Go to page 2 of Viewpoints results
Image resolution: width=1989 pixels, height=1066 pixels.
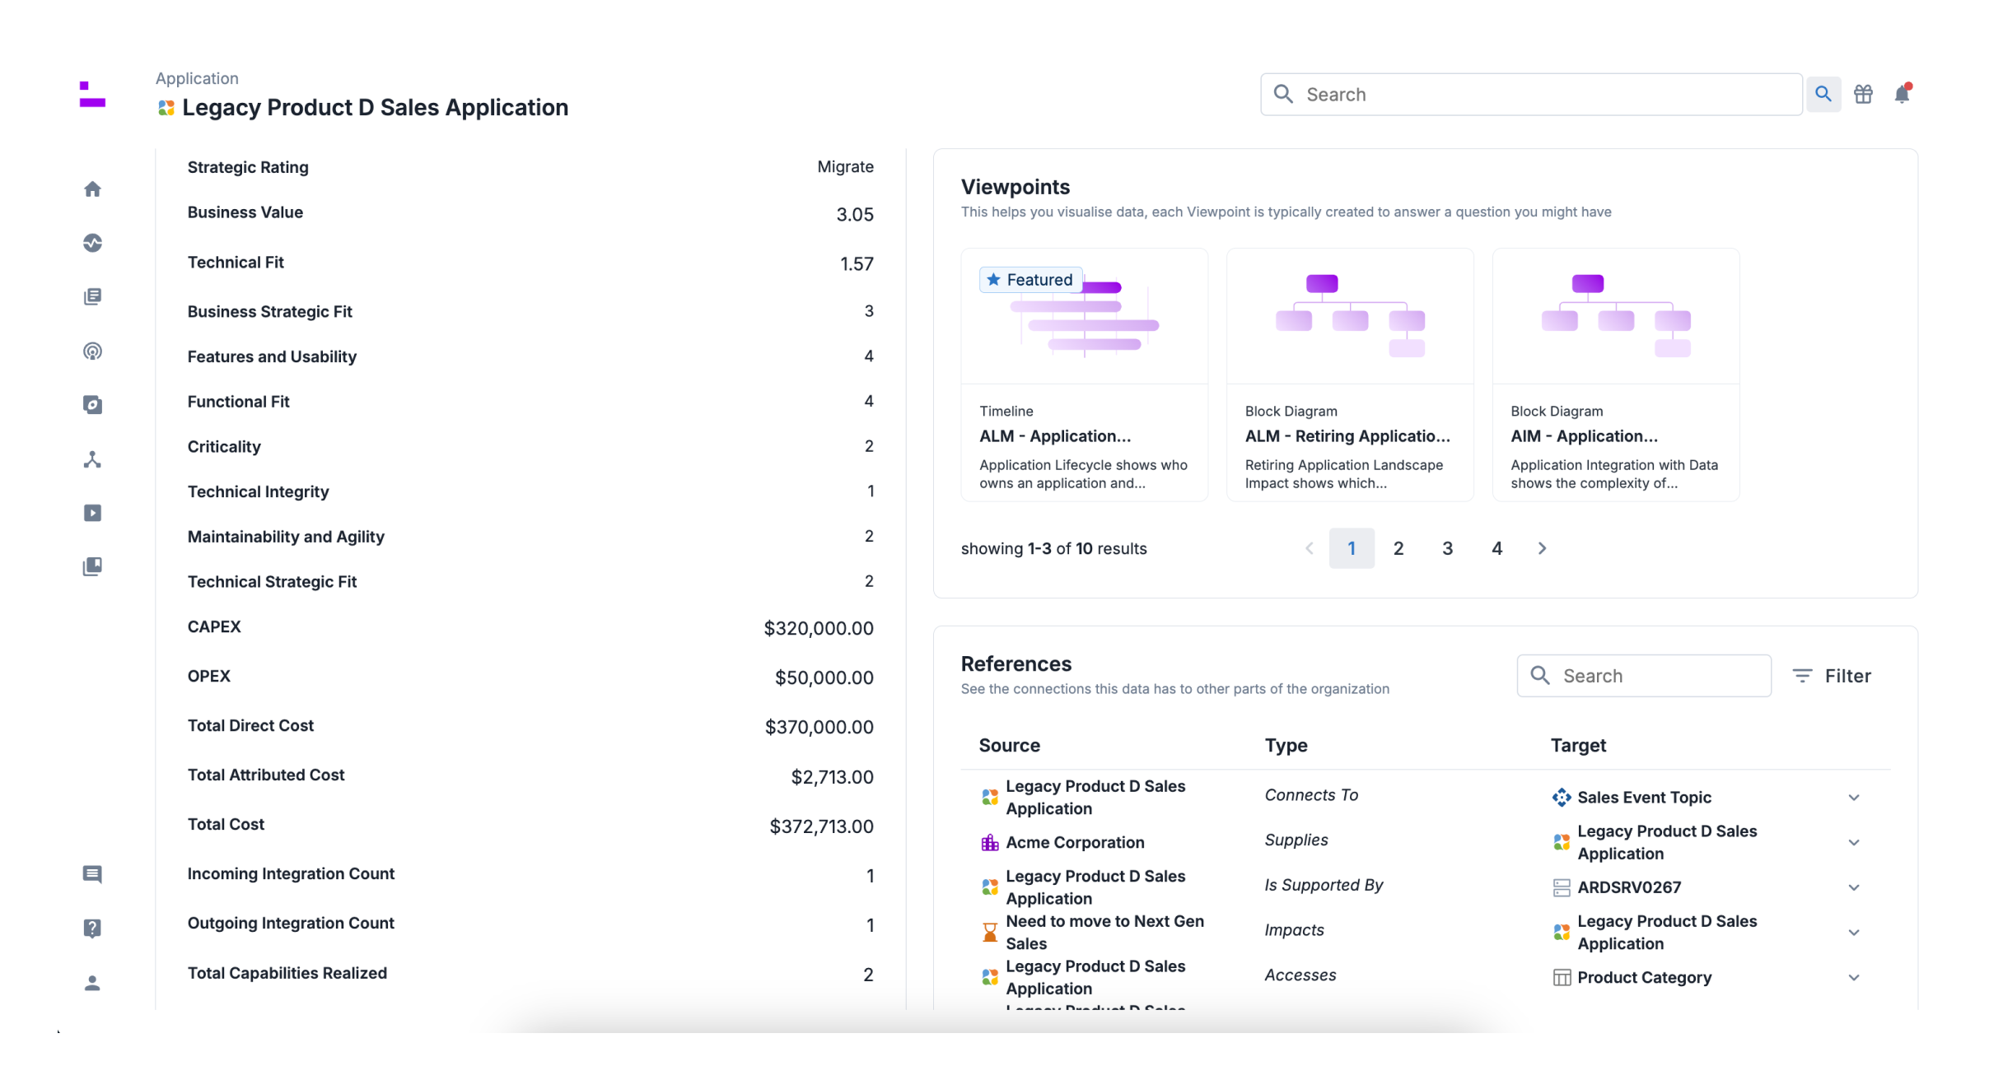(1398, 547)
